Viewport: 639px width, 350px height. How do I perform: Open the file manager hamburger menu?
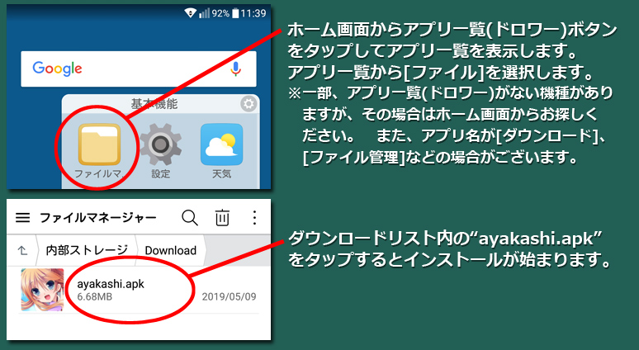pos(23,218)
